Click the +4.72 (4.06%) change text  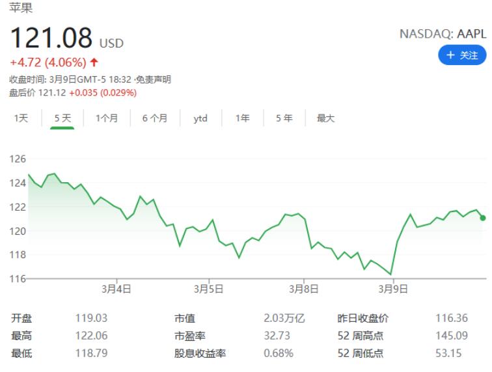coord(48,62)
